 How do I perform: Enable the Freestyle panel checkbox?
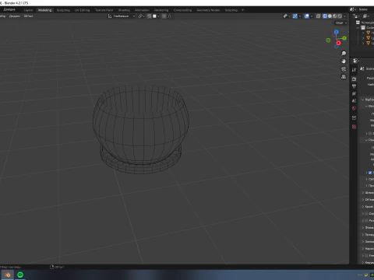point(366,256)
